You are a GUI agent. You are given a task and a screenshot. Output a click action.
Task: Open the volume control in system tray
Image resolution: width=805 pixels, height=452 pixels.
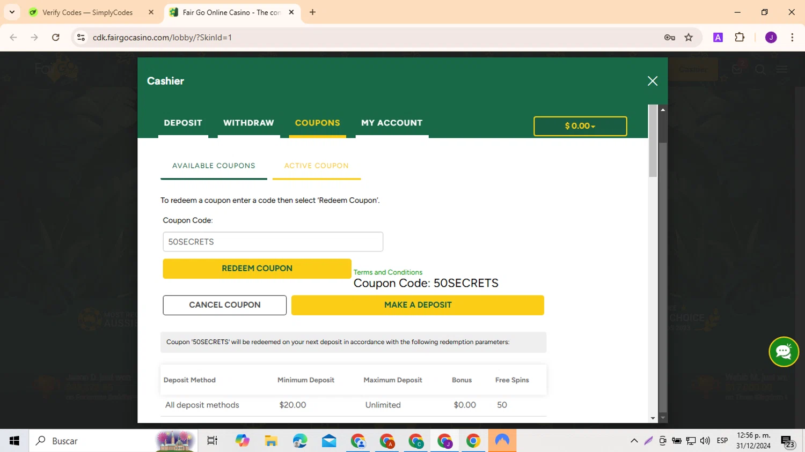click(705, 441)
